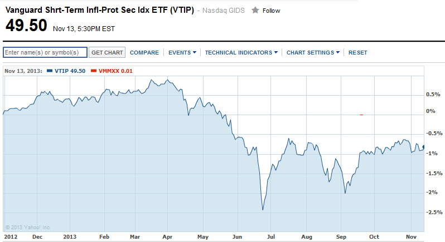Expand the EVENTS dropdown

coord(182,52)
